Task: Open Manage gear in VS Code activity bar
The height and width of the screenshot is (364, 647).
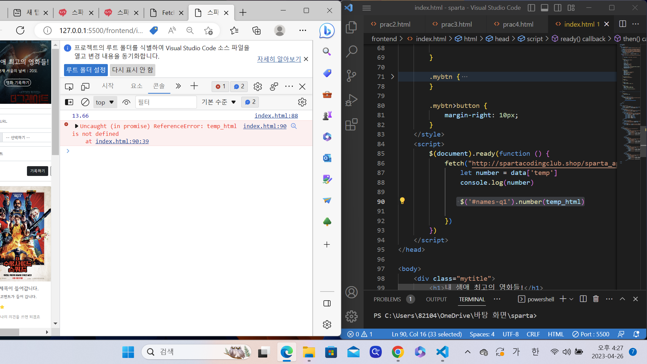Action: [351, 316]
